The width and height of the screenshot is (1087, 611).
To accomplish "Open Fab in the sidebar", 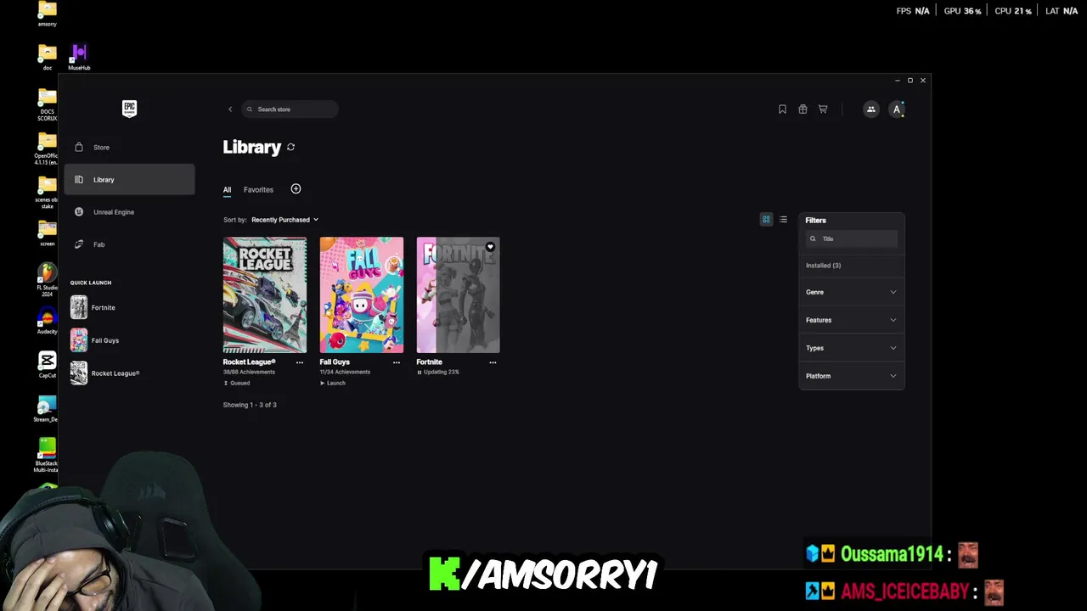I will pos(129,244).
